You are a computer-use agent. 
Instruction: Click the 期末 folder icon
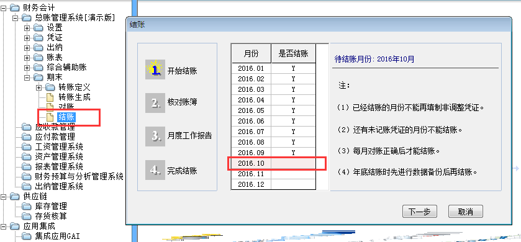(39, 78)
